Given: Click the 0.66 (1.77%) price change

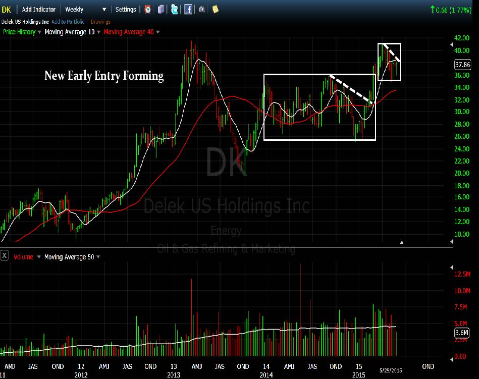Looking at the screenshot, I should pyautogui.click(x=454, y=10).
